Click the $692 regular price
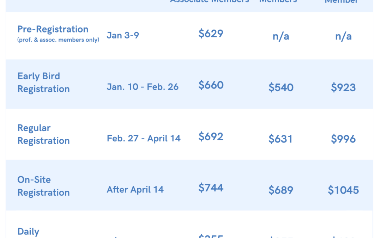 pos(211,136)
